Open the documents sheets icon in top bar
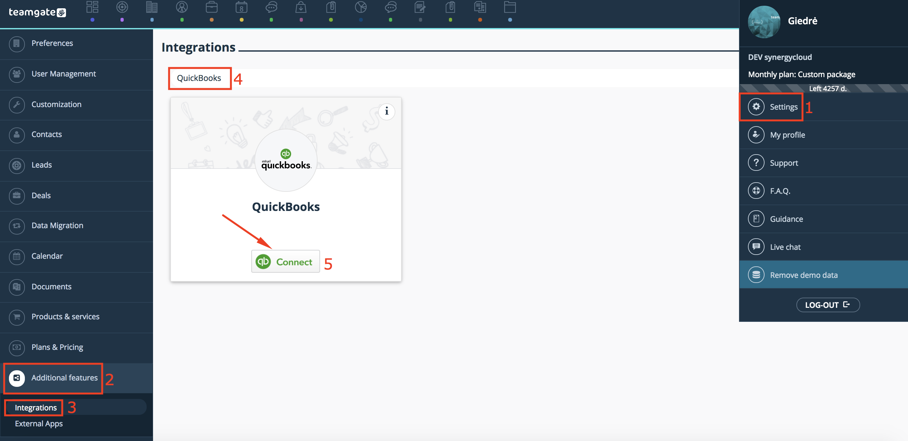 [x=480, y=7]
